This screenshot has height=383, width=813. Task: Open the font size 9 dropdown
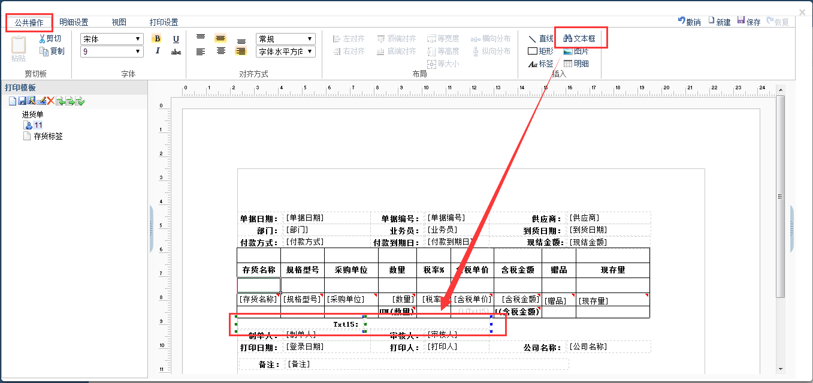[112, 52]
